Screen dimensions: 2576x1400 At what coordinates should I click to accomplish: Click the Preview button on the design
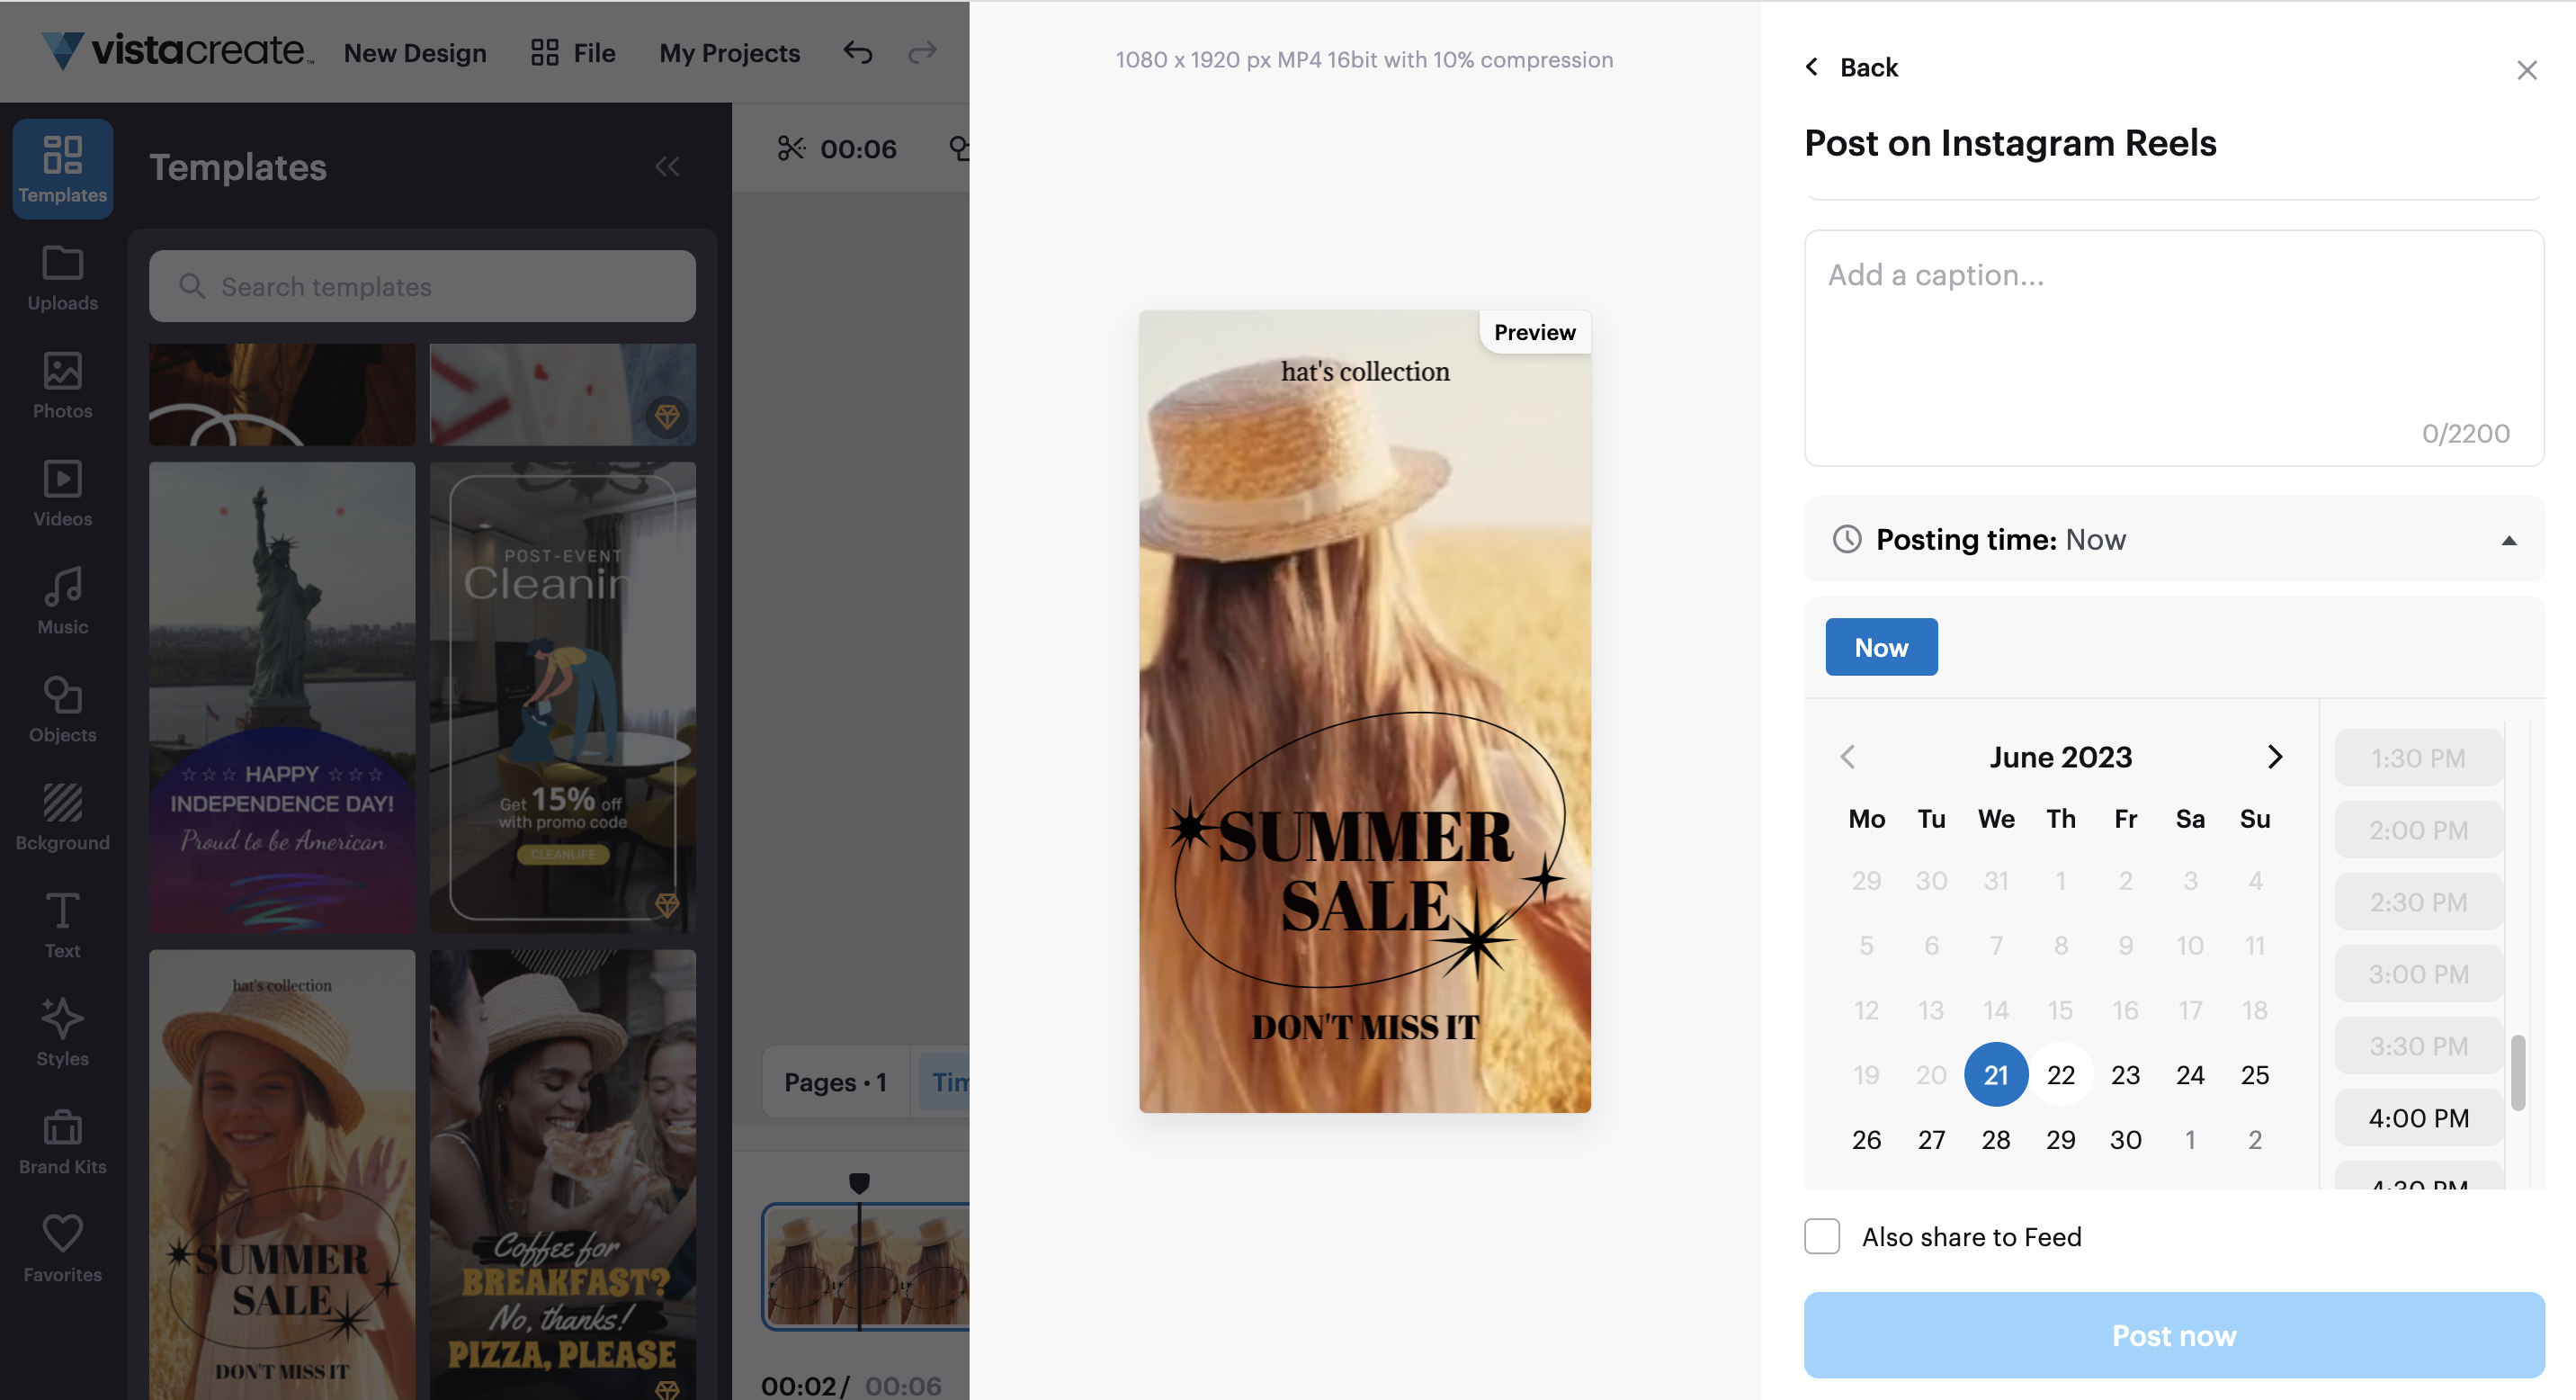(x=1534, y=332)
